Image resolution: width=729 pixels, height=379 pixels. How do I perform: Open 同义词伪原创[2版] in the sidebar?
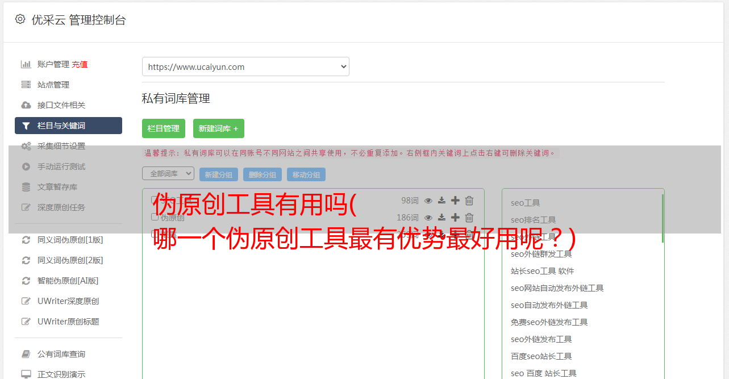coord(70,260)
